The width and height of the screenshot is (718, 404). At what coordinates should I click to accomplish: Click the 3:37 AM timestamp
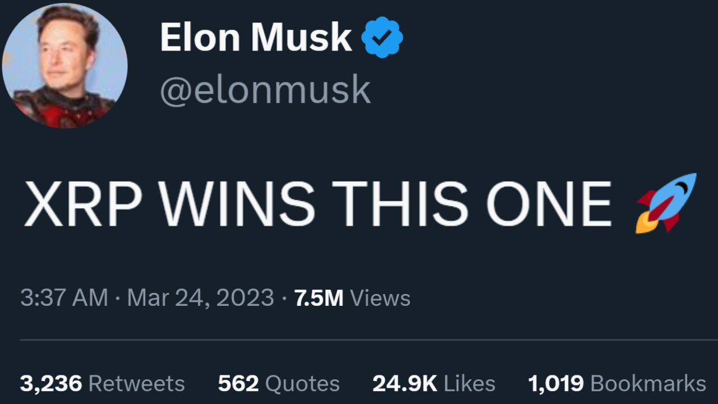tap(64, 298)
